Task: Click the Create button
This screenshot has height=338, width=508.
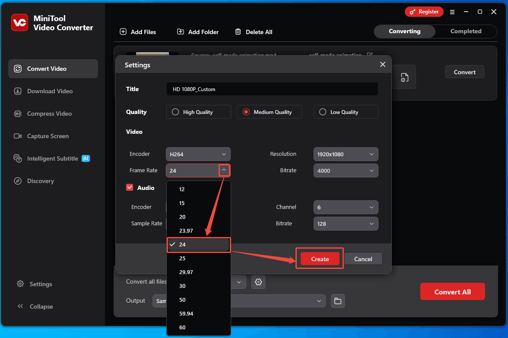Action: click(x=319, y=258)
